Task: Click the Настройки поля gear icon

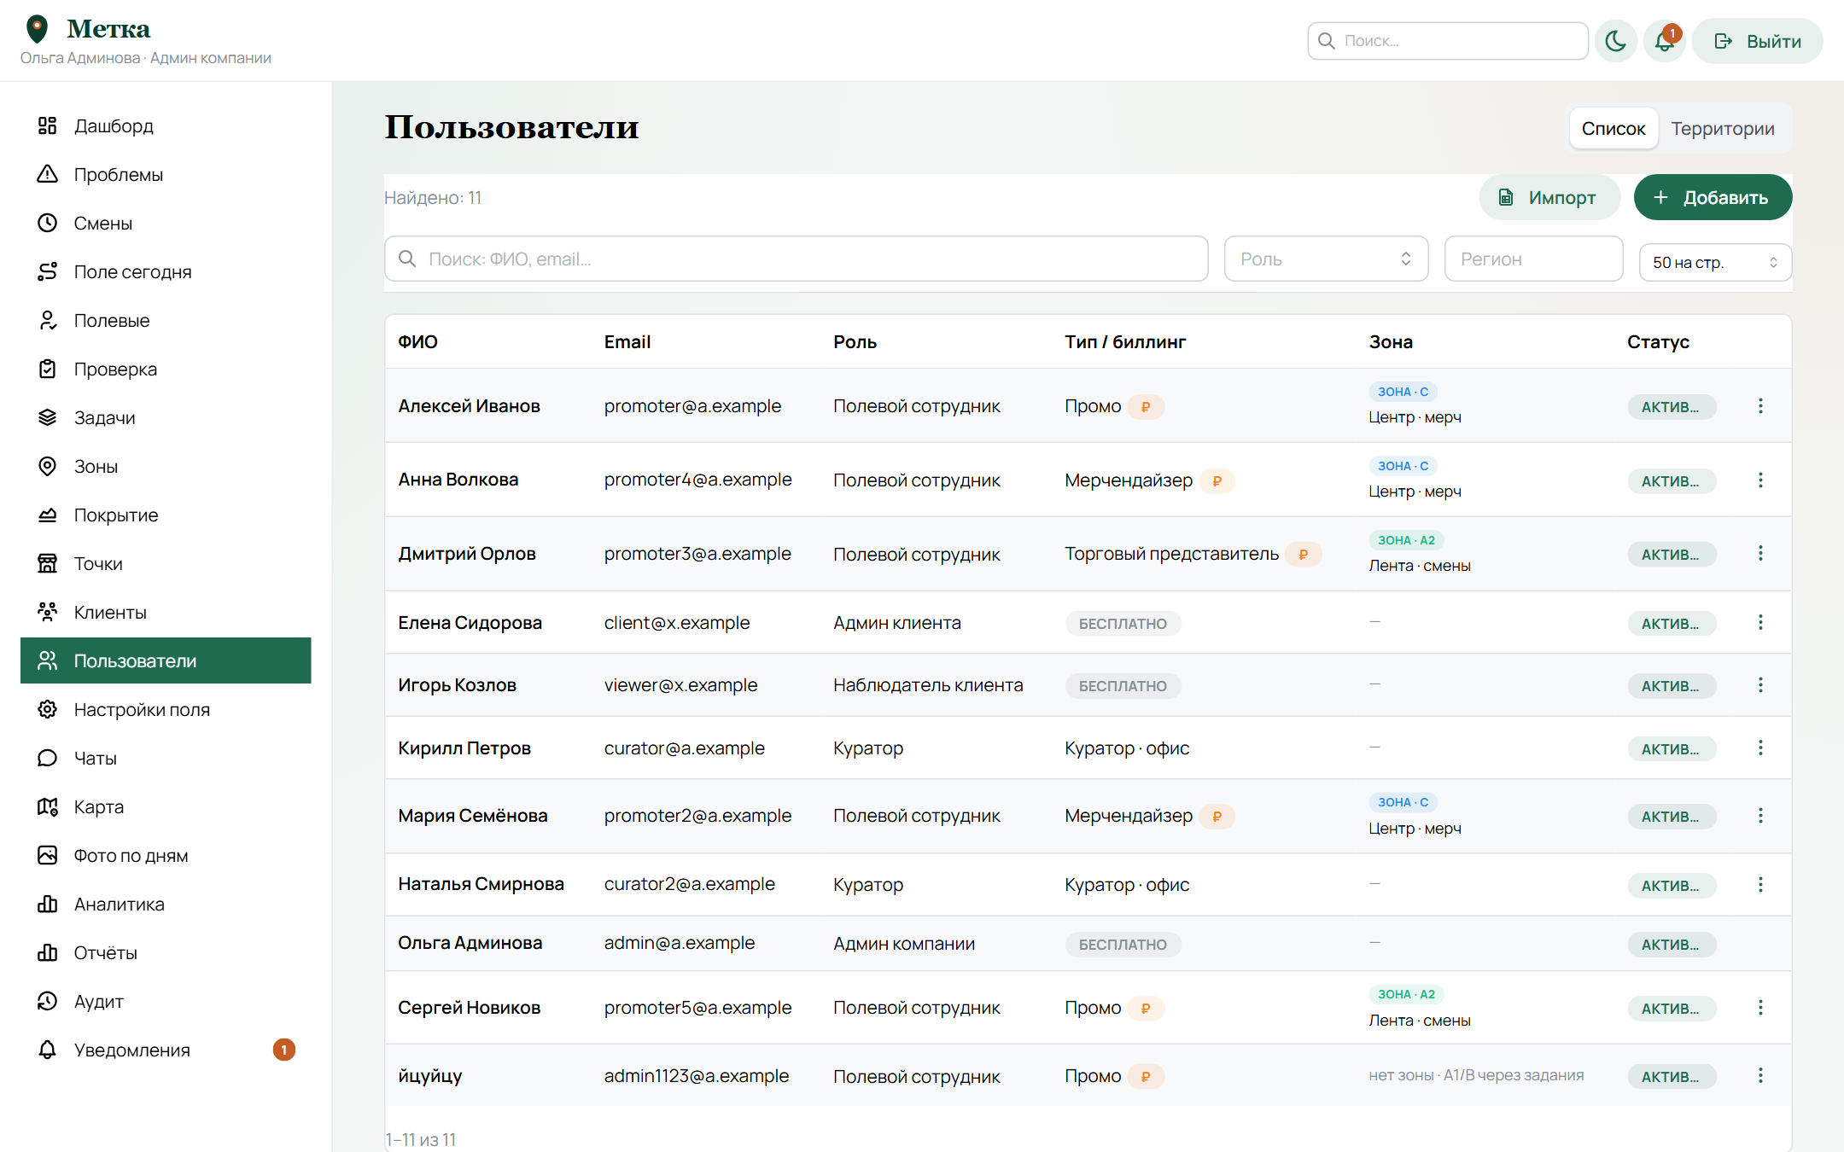Action: coord(48,709)
